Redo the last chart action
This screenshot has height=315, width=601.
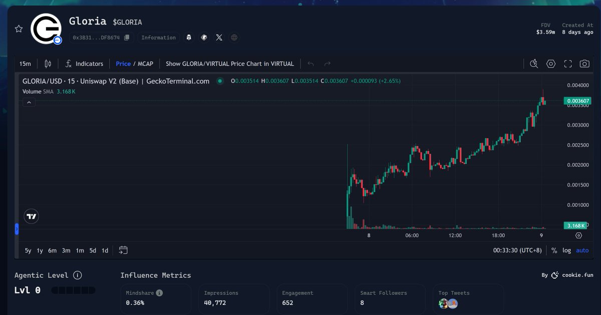point(328,64)
